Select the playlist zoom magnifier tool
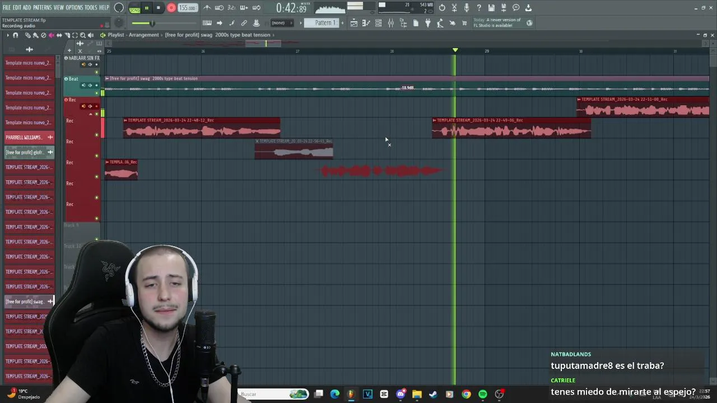 point(83,35)
